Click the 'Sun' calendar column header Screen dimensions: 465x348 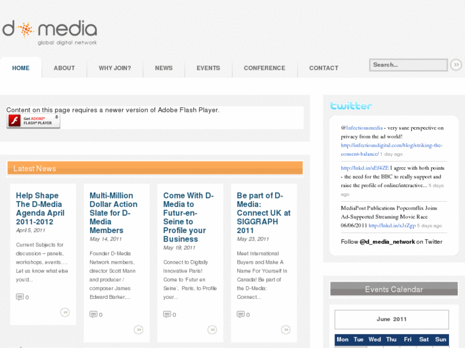coord(441,340)
